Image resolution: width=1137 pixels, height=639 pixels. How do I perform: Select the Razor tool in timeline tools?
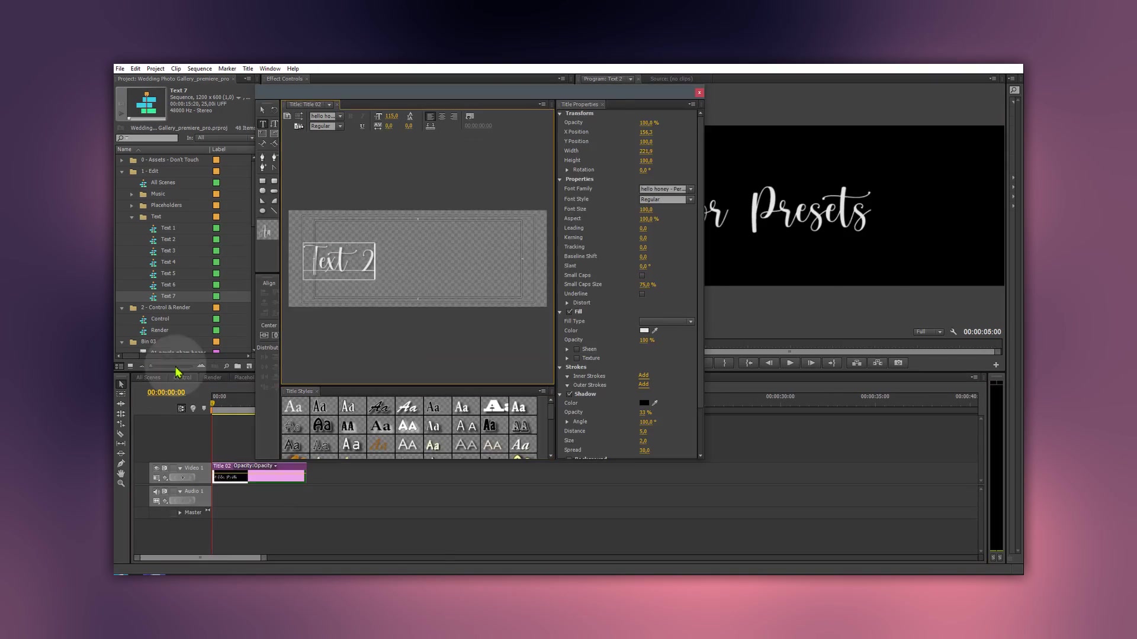tap(121, 434)
